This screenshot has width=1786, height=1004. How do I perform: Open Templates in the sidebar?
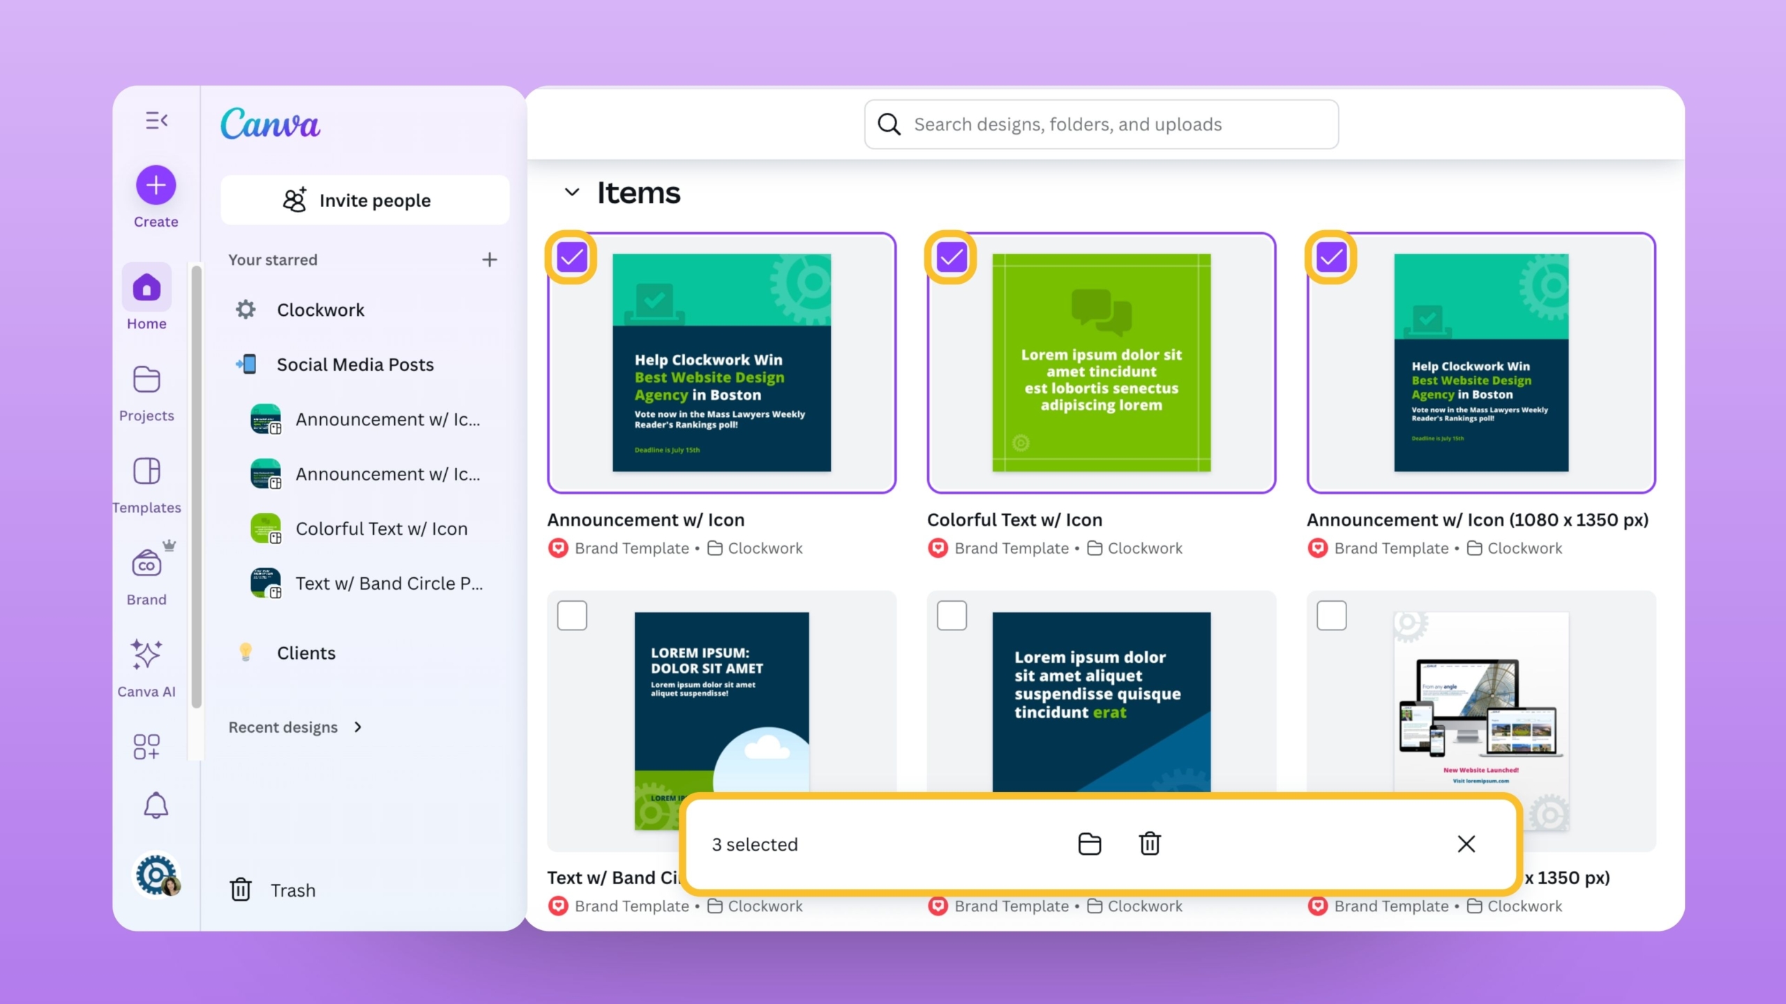147,485
